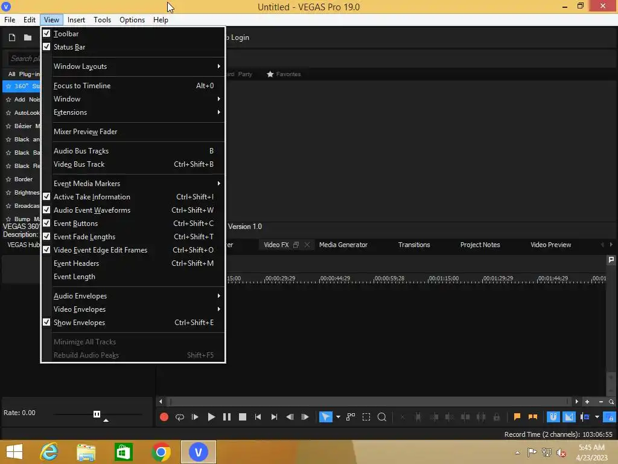This screenshot has width=618, height=464.
Task: Click the Open folder icon in toolbar
Action: 28,37
